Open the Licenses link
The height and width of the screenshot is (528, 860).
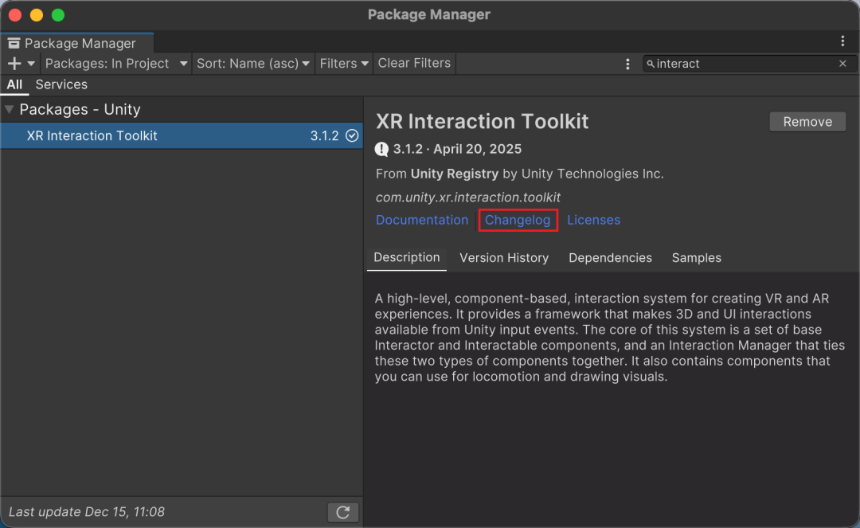[x=593, y=220]
